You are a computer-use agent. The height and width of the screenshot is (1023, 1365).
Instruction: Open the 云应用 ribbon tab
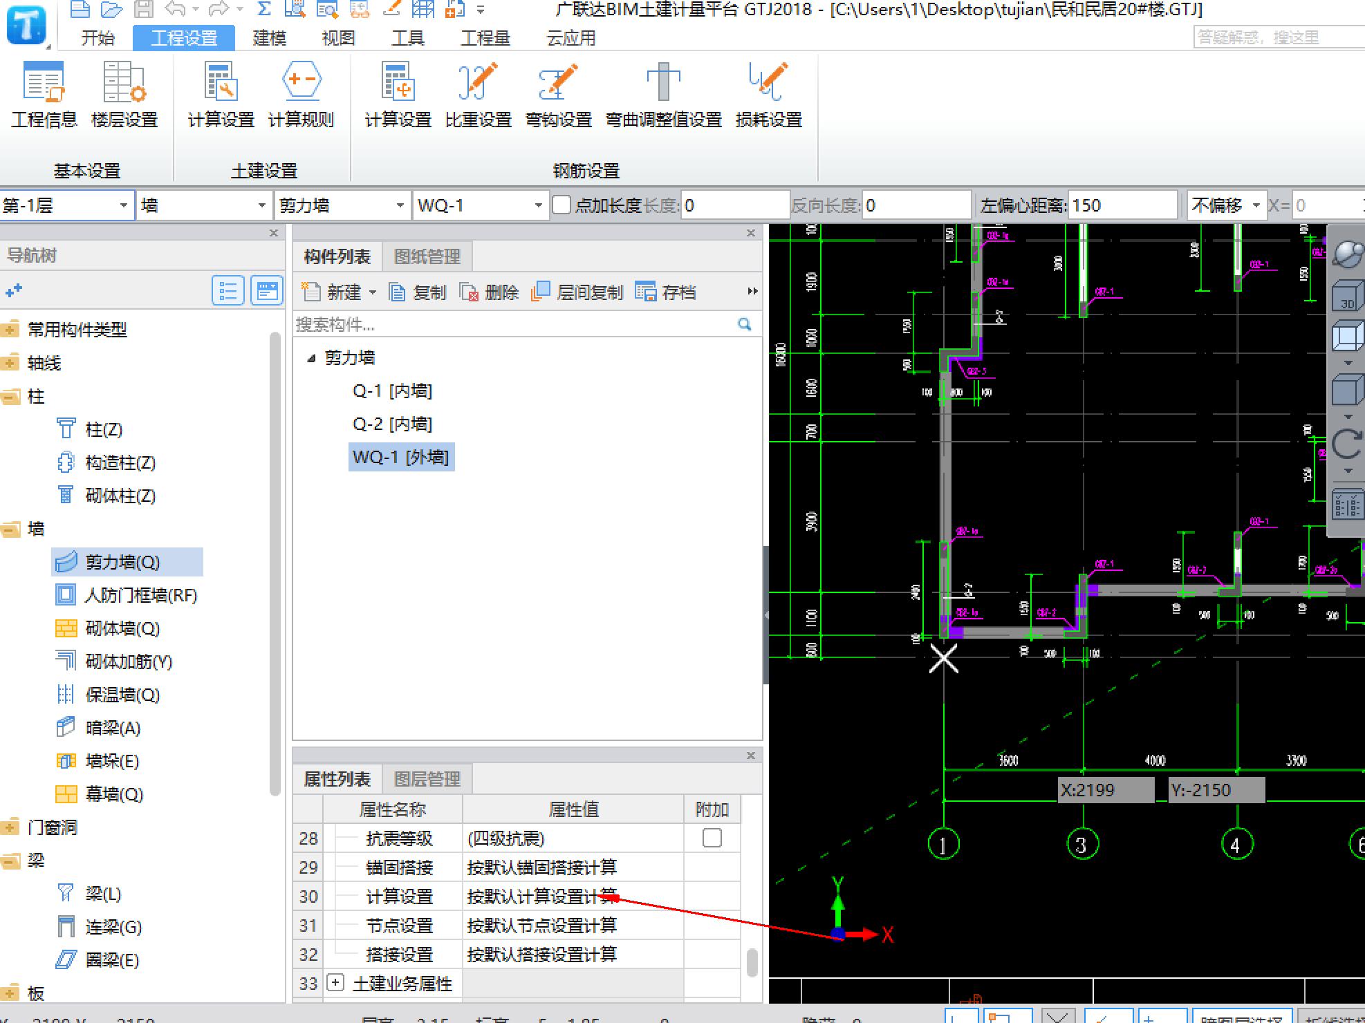571,38
